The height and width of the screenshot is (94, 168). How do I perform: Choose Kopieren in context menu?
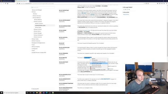pyautogui.click(x=99, y=59)
